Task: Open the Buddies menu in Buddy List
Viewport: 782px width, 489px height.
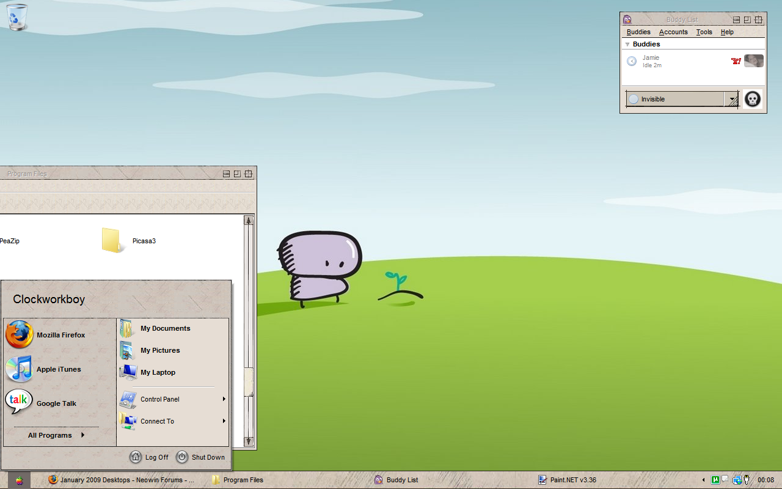Action: point(638,32)
